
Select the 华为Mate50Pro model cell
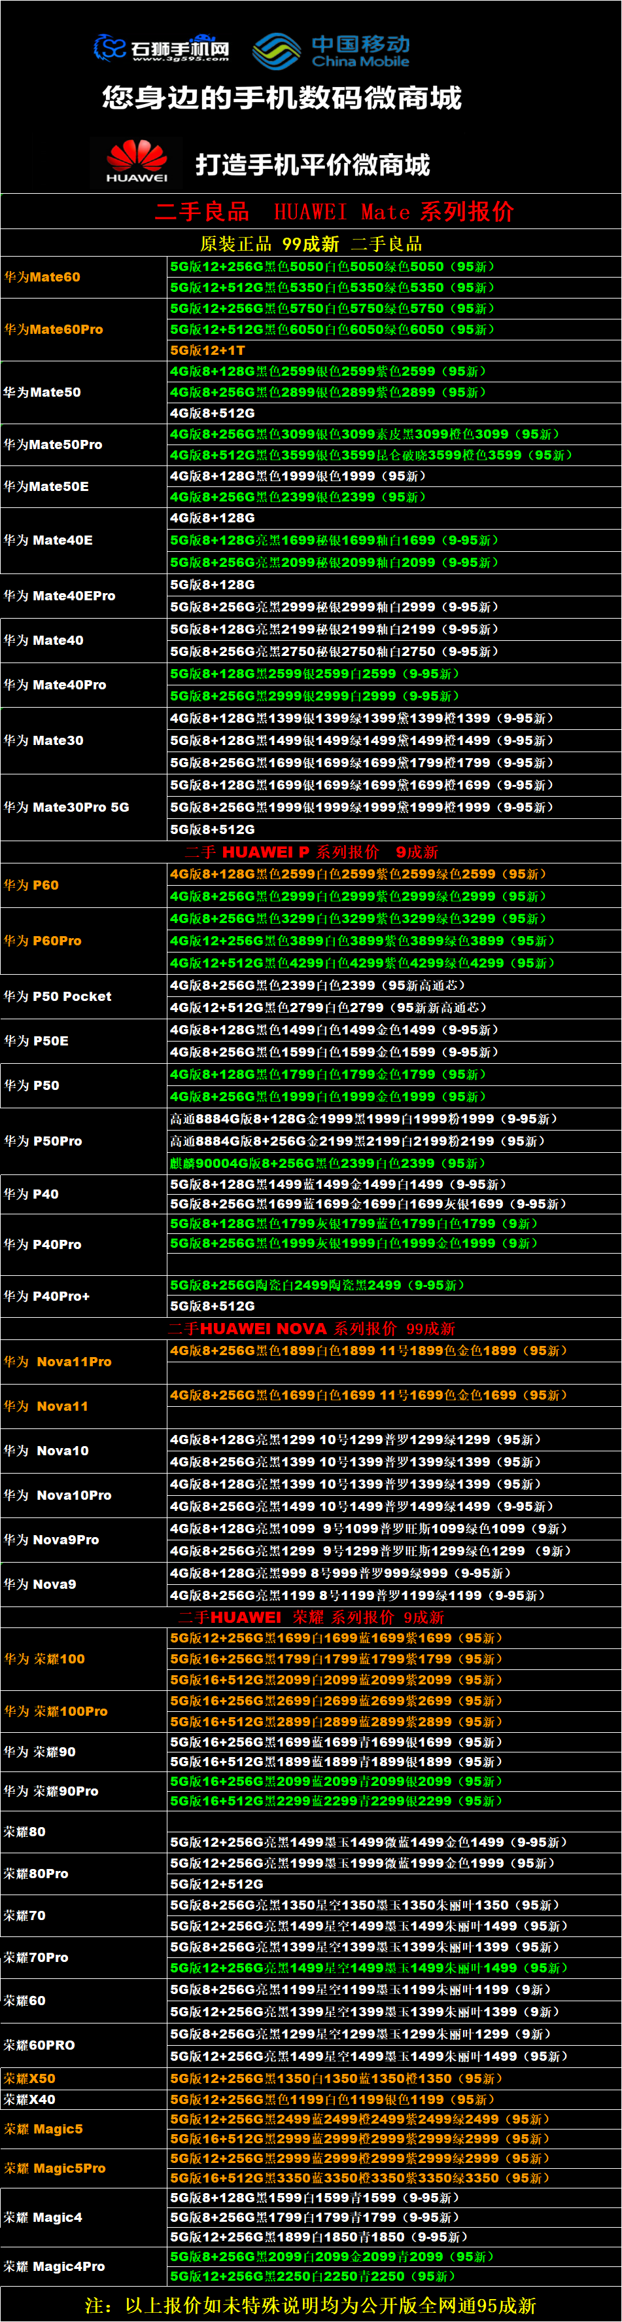pyautogui.click(x=84, y=444)
